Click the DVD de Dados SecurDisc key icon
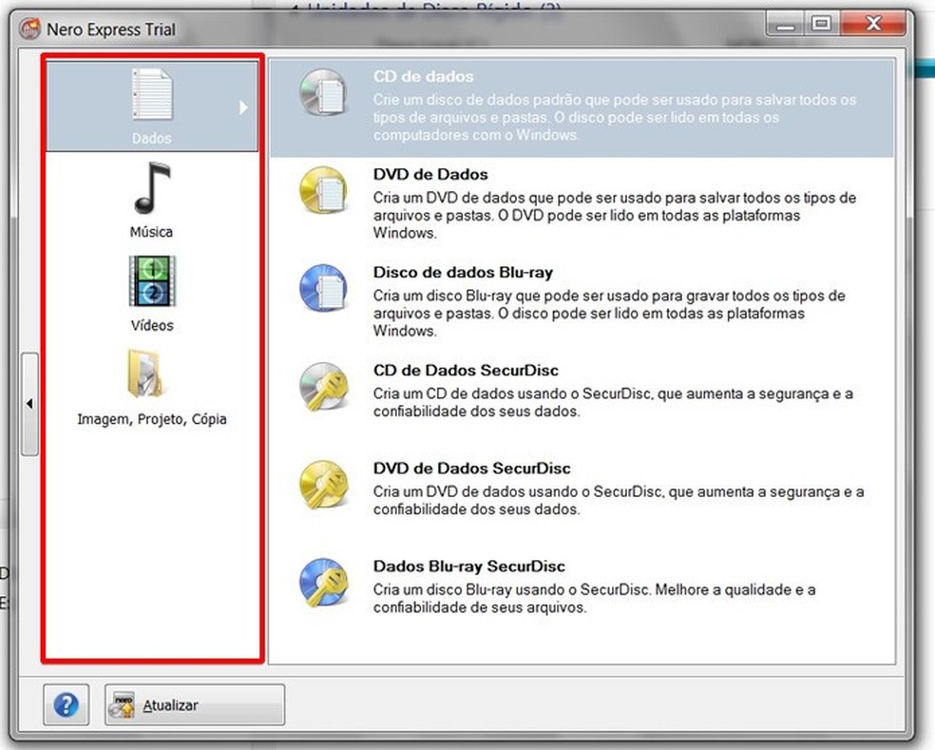The height and width of the screenshot is (750, 935). point(323,485)
